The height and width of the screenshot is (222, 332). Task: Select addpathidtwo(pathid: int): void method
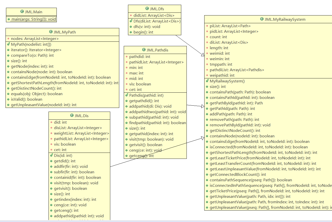[x=157, y=112]
